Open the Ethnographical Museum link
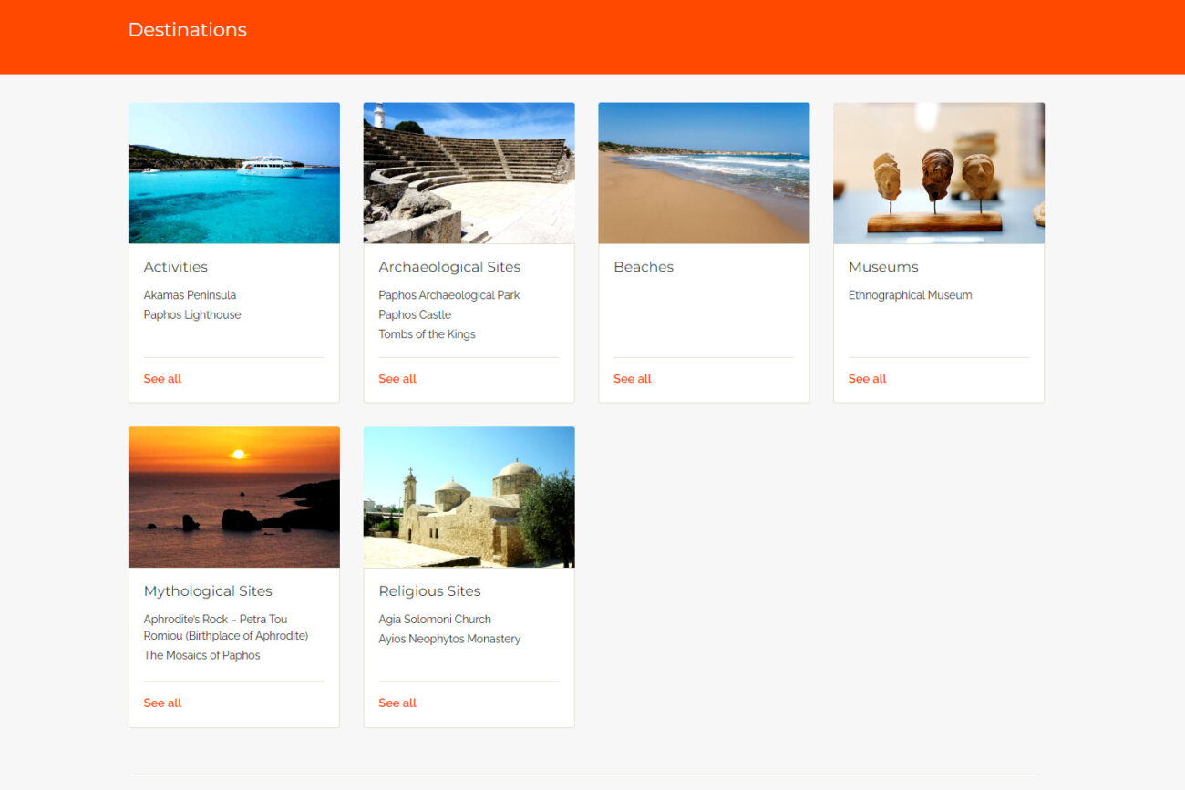Screen dimensions: 1185x790 [910, 295]
